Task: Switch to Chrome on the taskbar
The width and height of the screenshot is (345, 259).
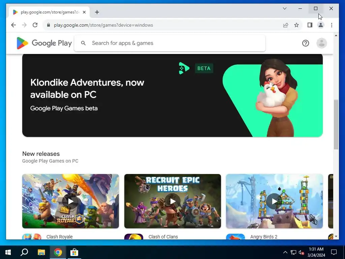Action: 58,252
